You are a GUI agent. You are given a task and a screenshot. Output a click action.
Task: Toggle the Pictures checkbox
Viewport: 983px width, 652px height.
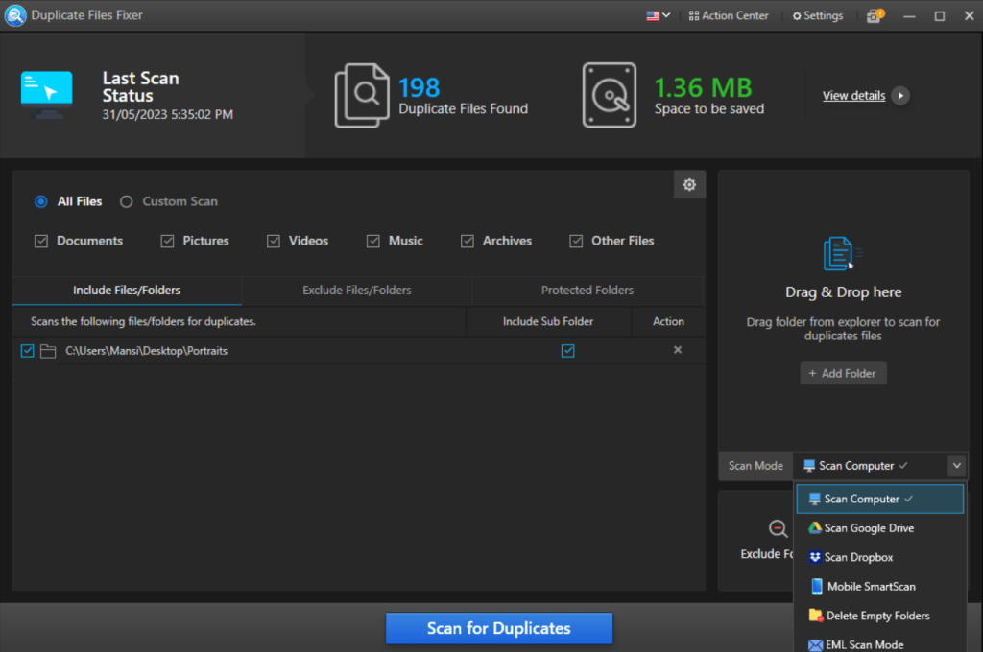(167, 241)
